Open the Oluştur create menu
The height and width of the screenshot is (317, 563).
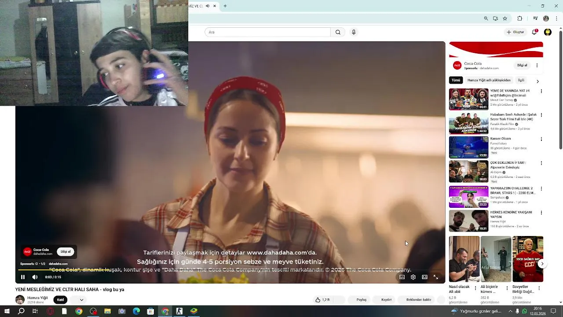coord(515,32)
